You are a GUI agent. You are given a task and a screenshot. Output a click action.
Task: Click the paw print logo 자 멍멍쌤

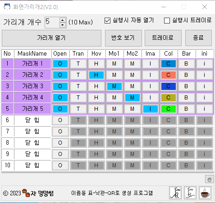click(38, 193)
